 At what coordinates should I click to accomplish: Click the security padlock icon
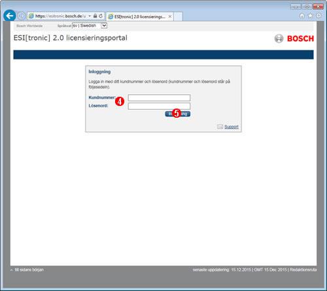click(x=95, y=16)
